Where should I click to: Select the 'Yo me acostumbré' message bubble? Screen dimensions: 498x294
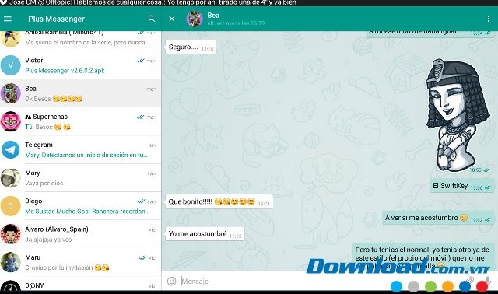click(205, 234)
